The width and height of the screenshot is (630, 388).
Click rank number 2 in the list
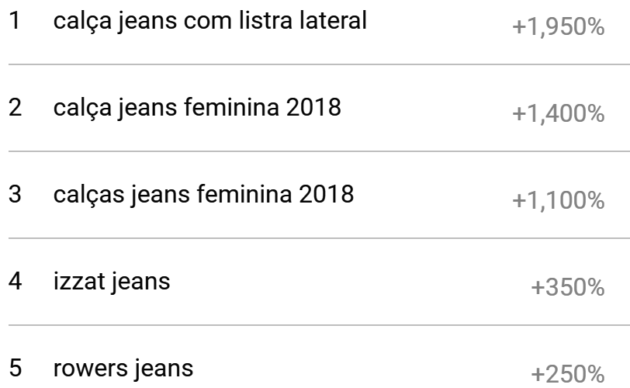click(x=14, y=108)
